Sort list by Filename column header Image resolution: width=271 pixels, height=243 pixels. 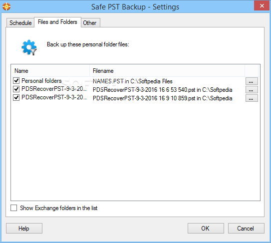pos(167,71)
